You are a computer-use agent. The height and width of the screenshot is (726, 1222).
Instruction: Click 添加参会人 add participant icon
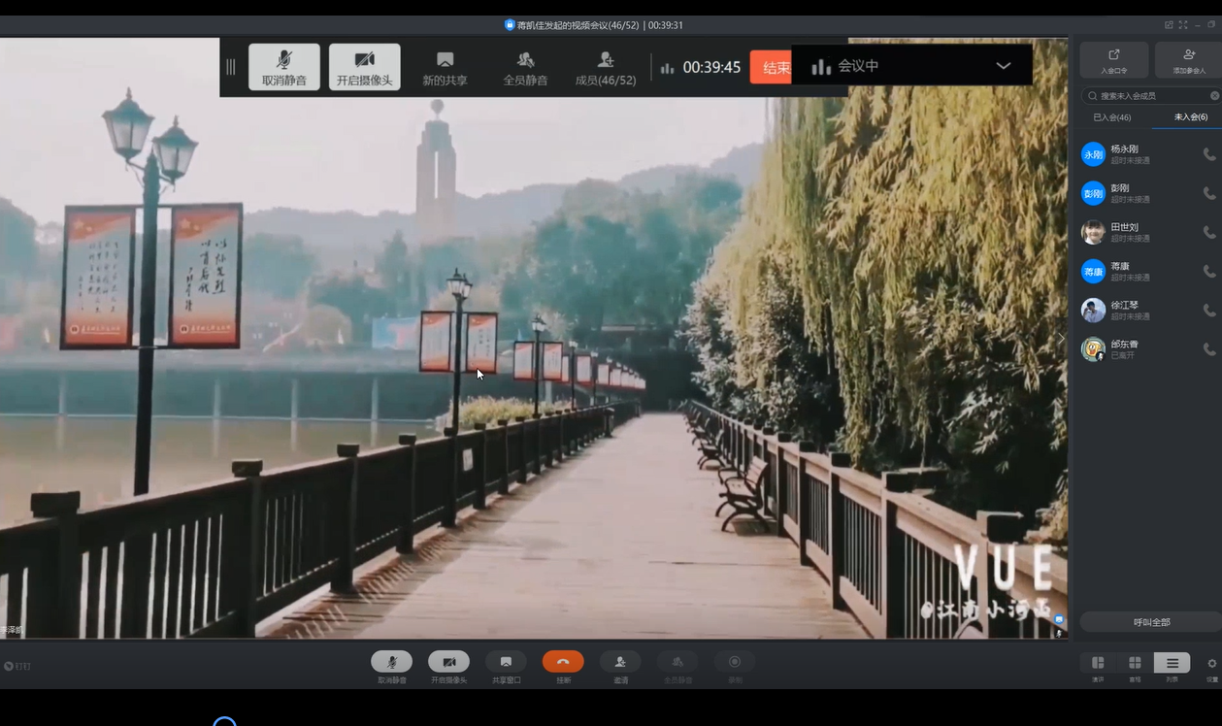(1188, 59)
